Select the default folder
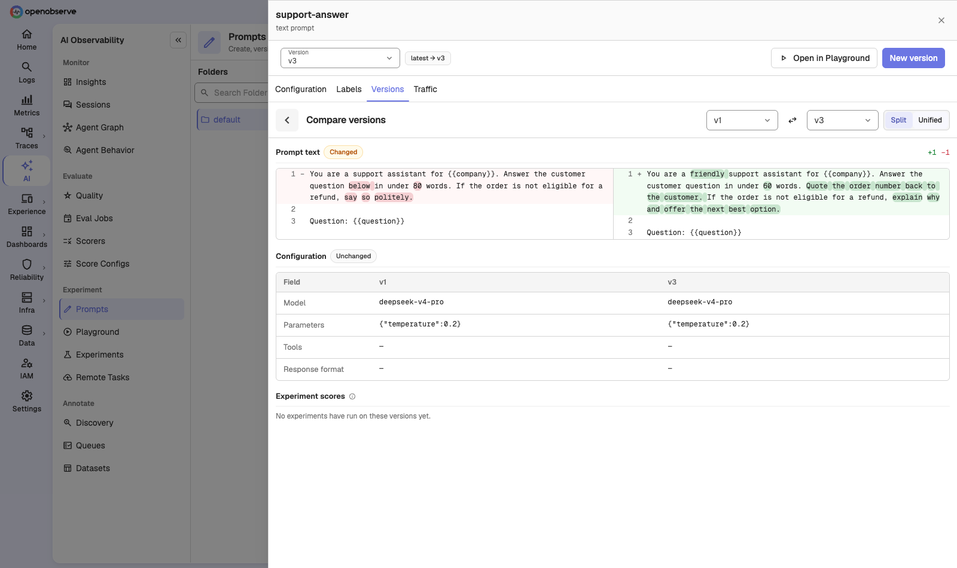Screen dimensions: 957x568 [233, 120]
